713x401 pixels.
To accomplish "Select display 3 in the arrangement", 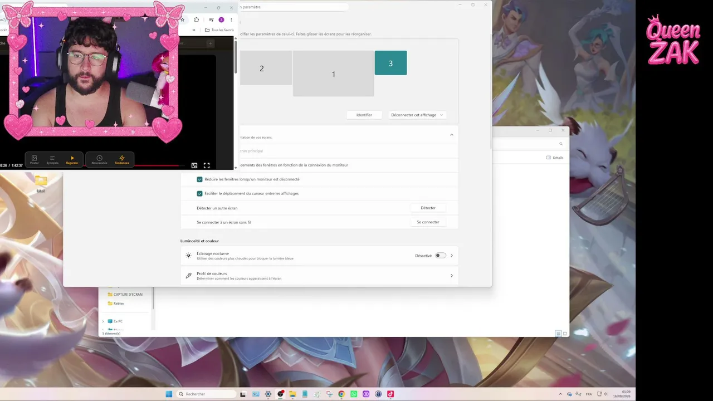I will [x=390, y=63].
